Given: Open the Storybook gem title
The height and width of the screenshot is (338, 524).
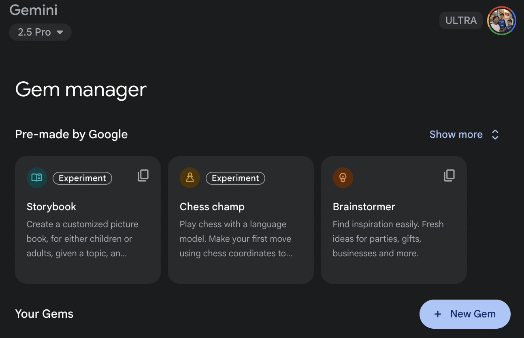Looking at the screenshot, I should coord(51,207).
